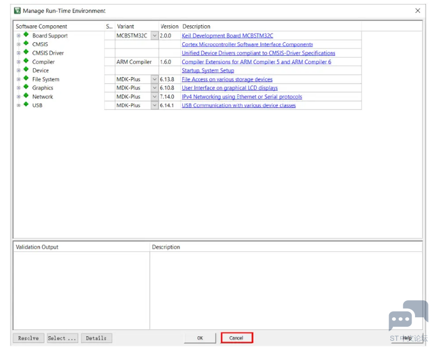Select the Board Support tree row label
433x347 pixels.
tap(50, 35)
